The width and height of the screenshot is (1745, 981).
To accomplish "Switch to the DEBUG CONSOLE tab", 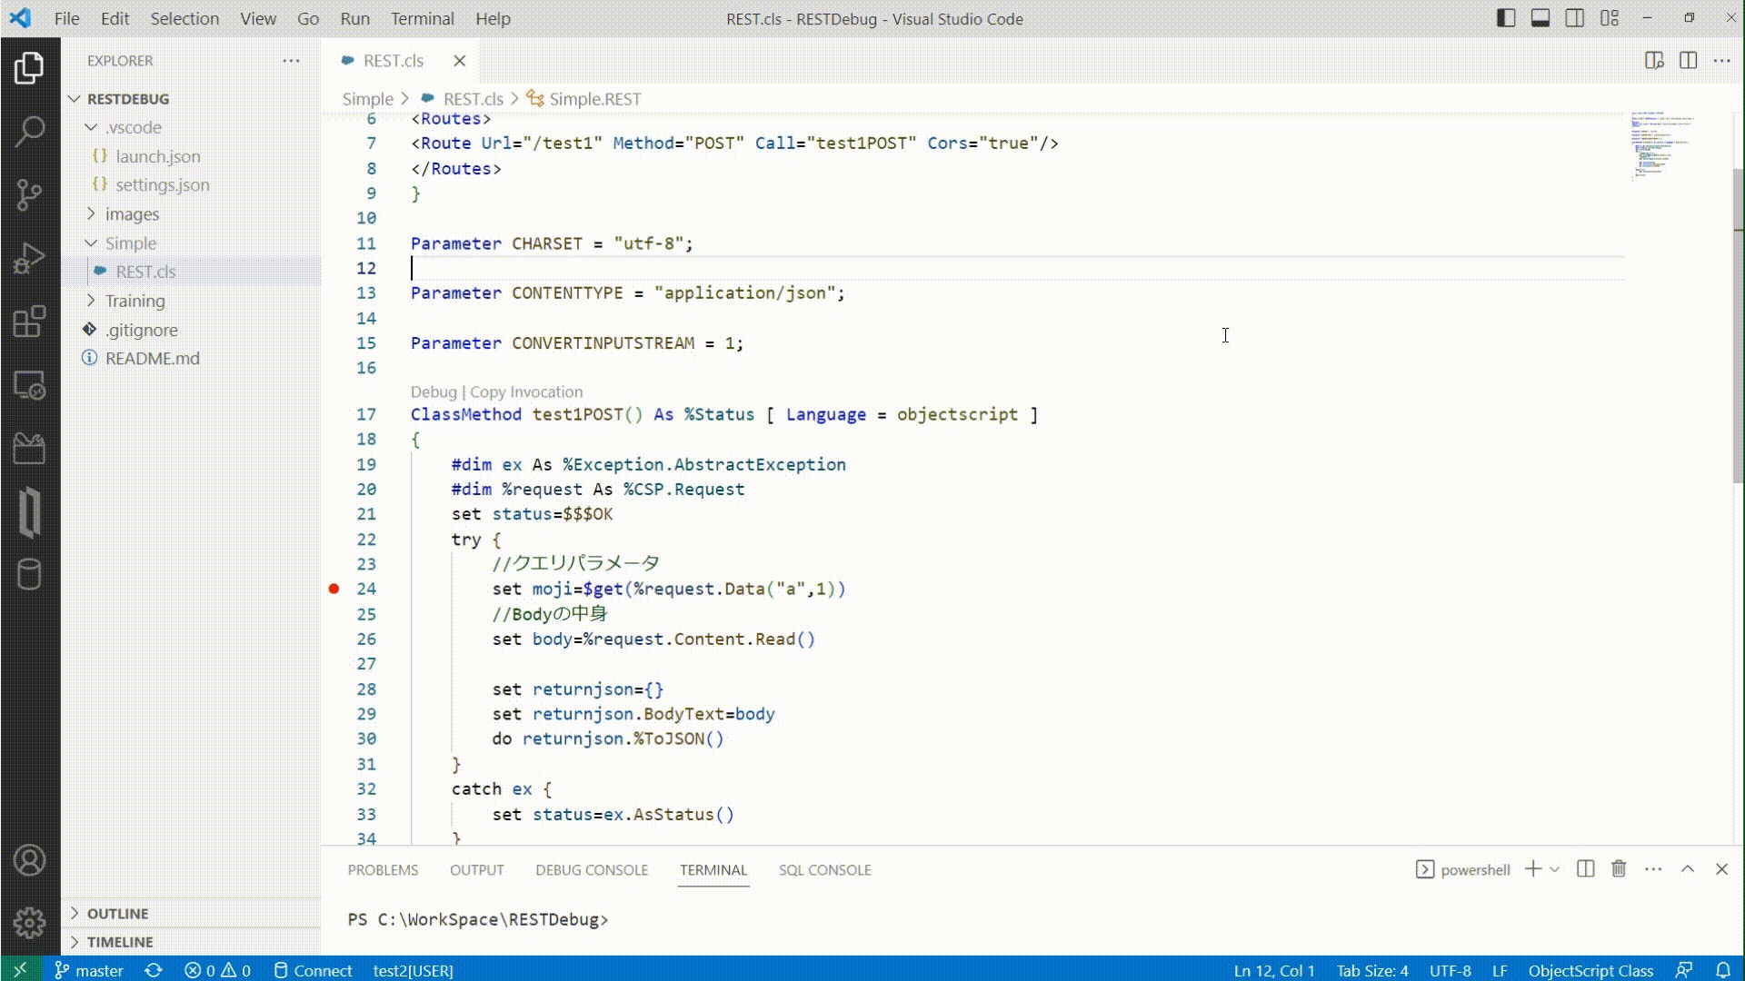I will tap(592, 869).
